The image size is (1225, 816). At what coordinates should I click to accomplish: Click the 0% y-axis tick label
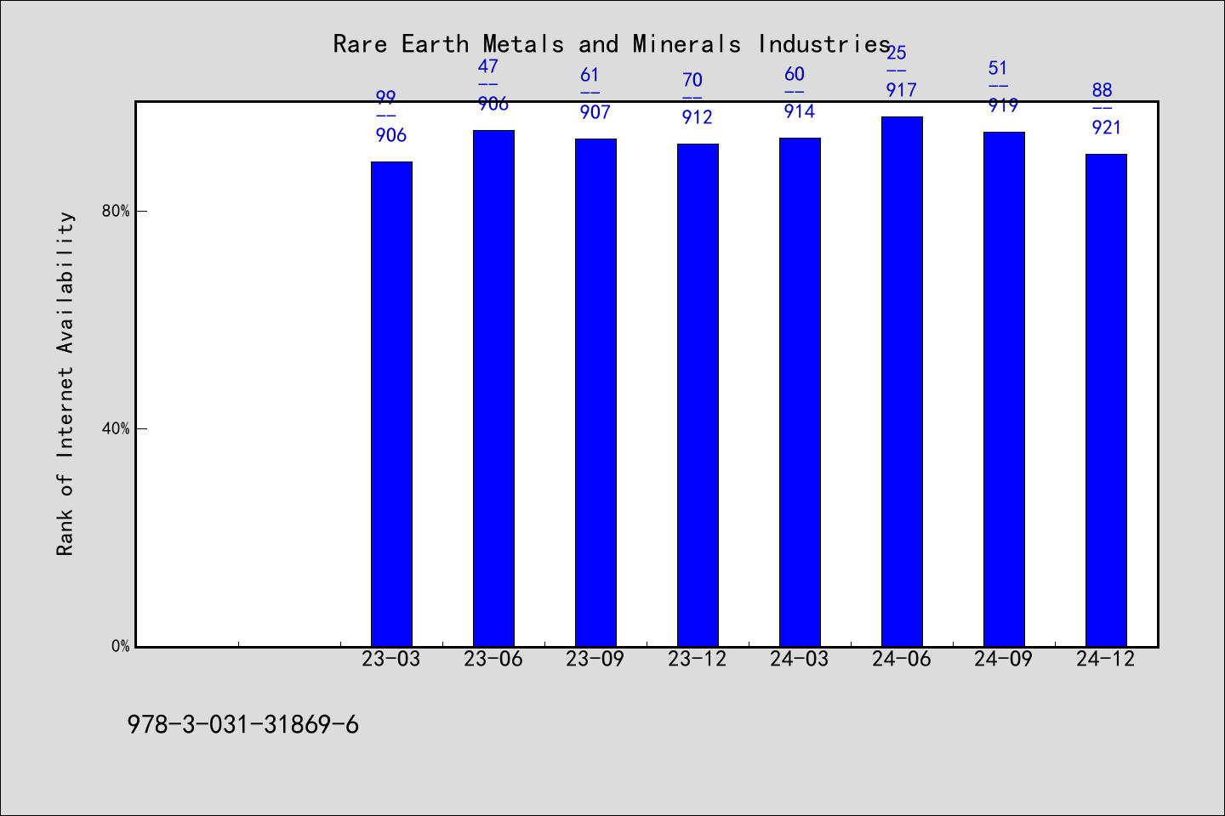tap(120, 646)
